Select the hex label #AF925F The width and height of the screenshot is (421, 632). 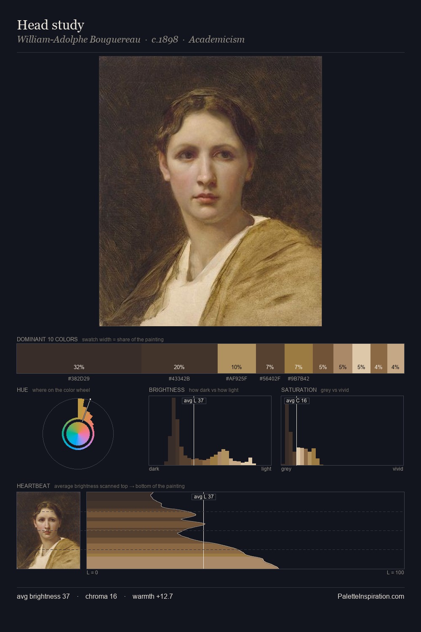click(237, 379)
